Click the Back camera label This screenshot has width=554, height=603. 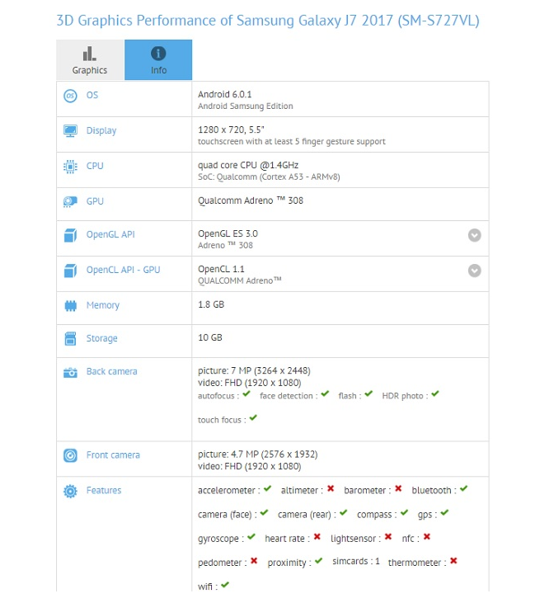click(111, 371)
